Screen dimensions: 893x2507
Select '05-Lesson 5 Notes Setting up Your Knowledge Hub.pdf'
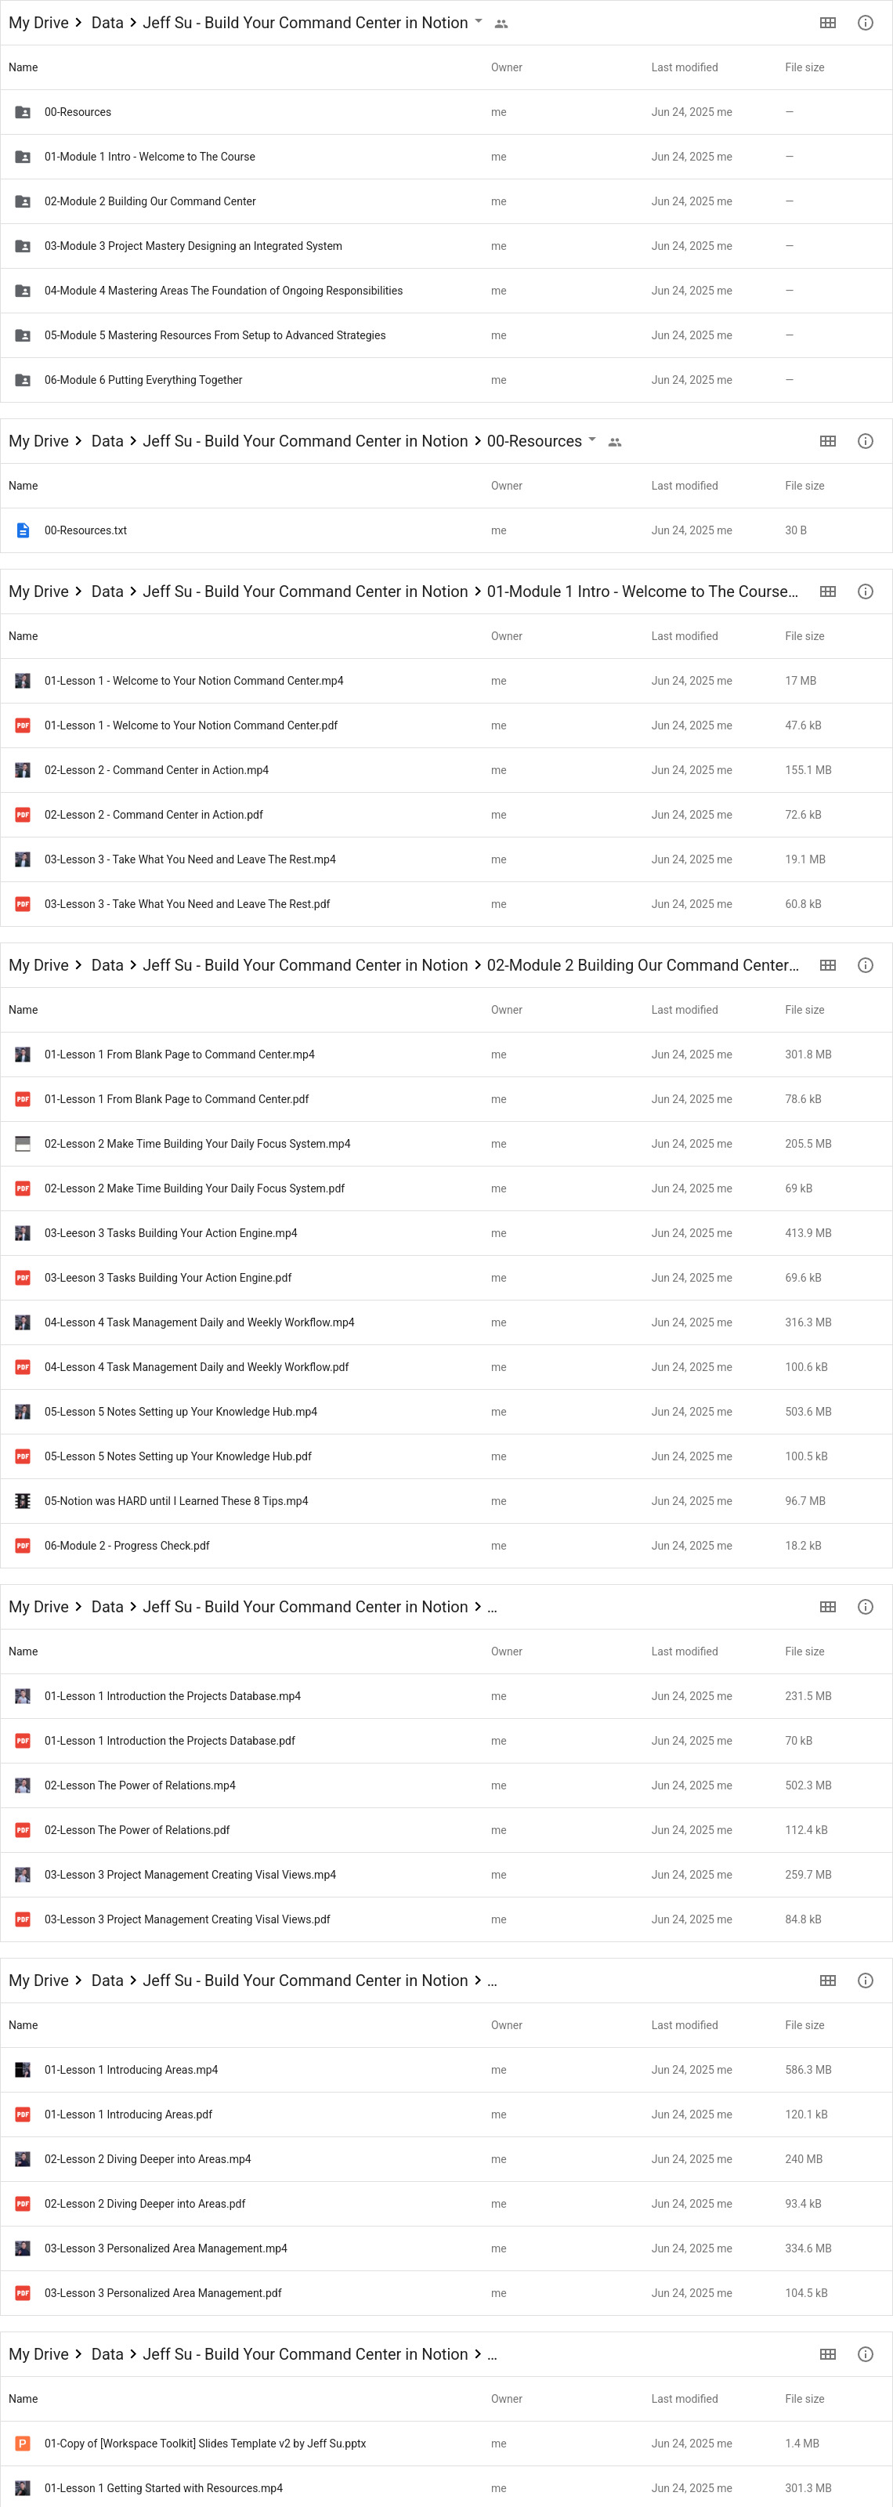coord(446,1457)
